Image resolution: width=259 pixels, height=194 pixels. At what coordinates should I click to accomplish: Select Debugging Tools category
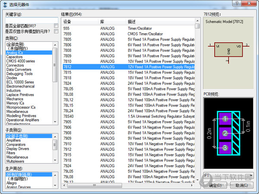tap(19, 74)
